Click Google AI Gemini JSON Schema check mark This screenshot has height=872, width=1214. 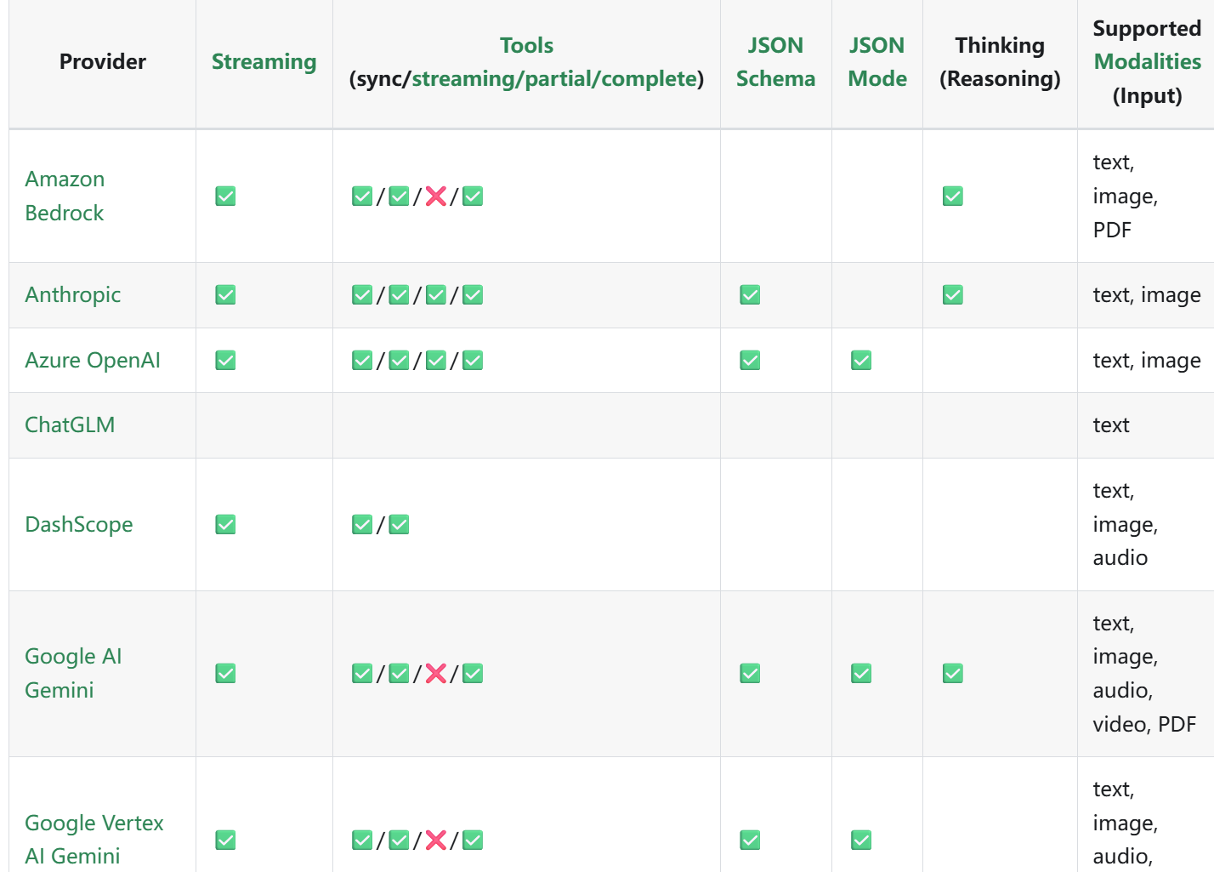pyautogui.click(x=750, y=674)
